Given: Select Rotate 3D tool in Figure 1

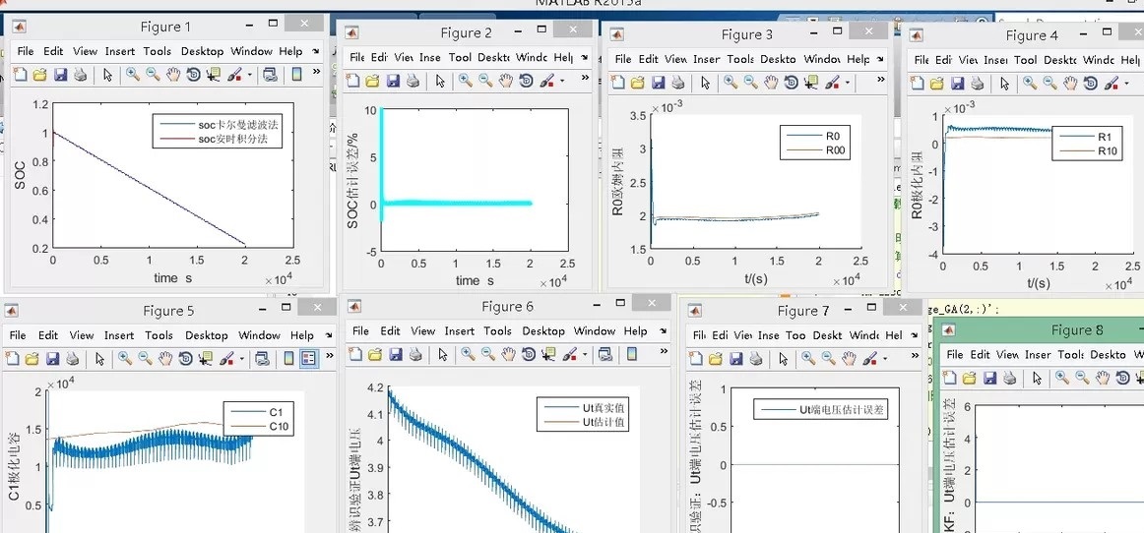Looking at the screenshot, I should [x=193, y=75].
